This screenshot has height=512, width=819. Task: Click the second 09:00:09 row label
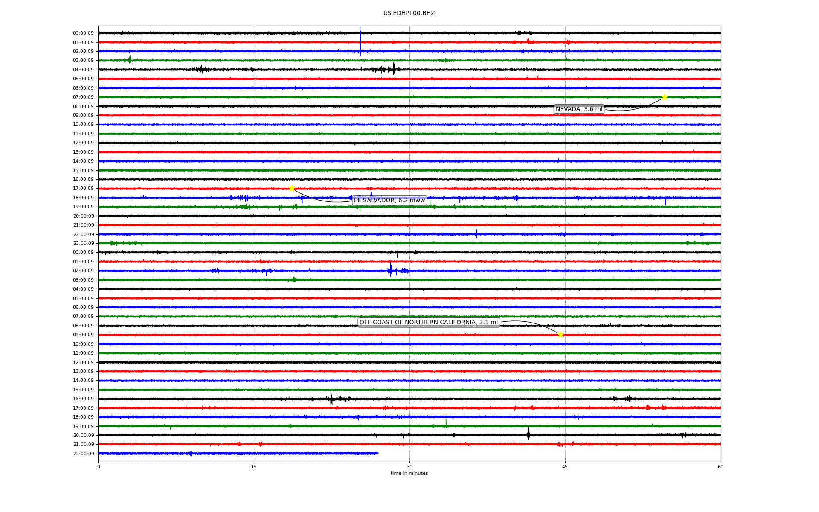83,335
